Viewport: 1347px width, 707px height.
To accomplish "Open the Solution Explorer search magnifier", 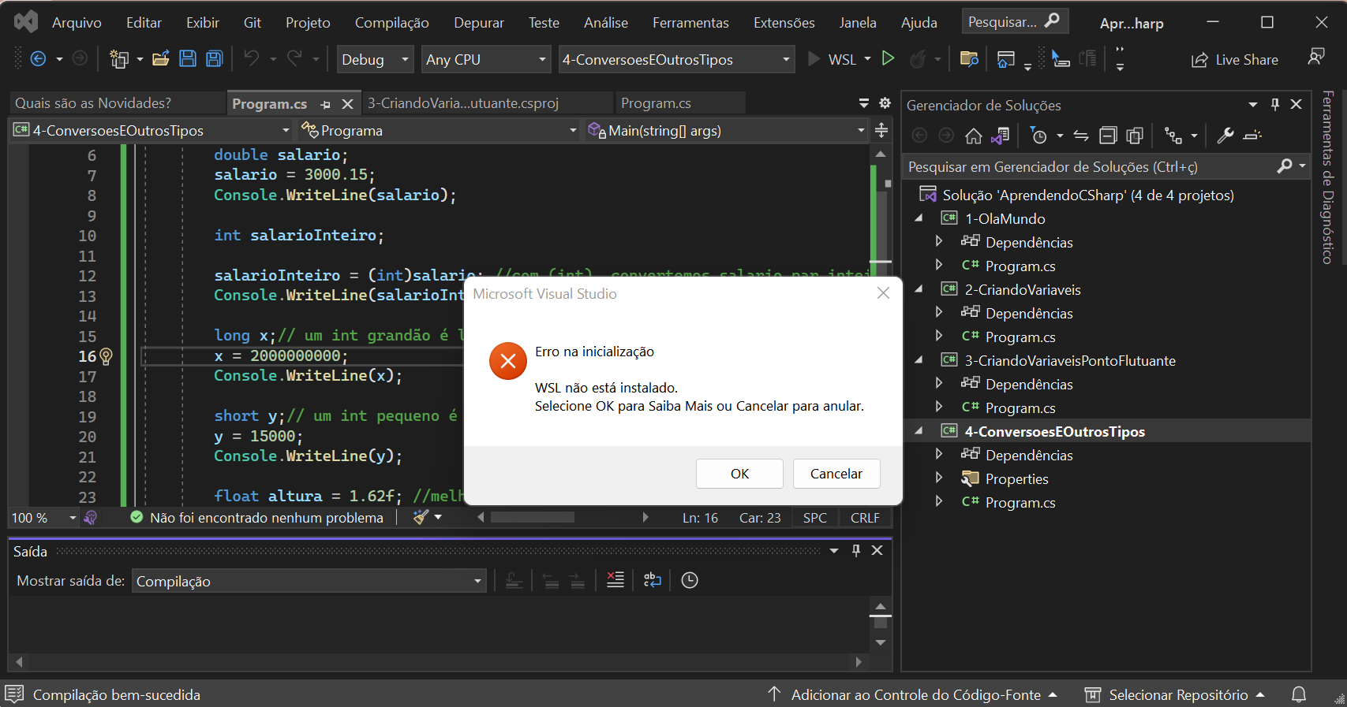I will click(x=1285, y=166).
